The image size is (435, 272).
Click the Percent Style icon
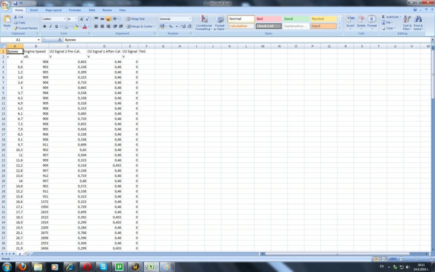[170, 26]
